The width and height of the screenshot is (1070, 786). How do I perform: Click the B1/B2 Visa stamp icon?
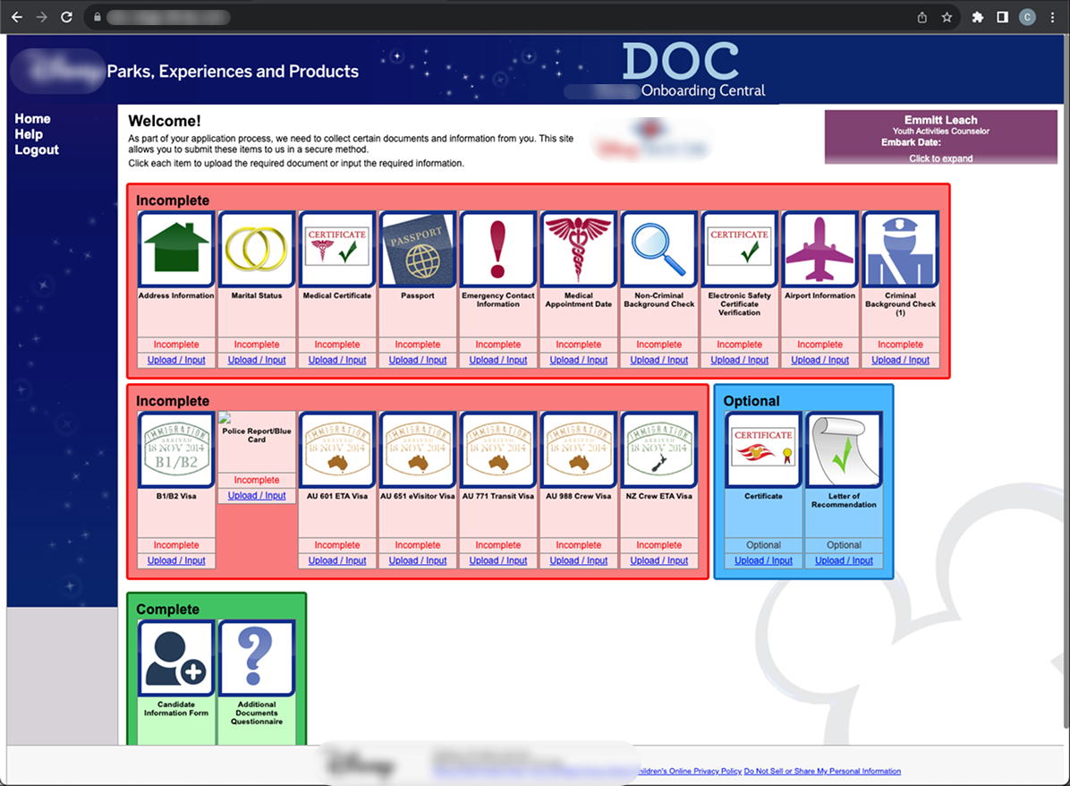click(176, 450)
